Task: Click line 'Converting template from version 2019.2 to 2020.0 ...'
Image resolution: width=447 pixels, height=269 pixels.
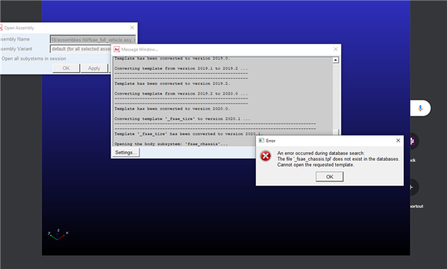Action: point(181,94)
